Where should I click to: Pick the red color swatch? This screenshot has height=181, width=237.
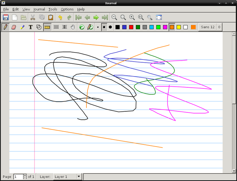[x=131, y=27]
